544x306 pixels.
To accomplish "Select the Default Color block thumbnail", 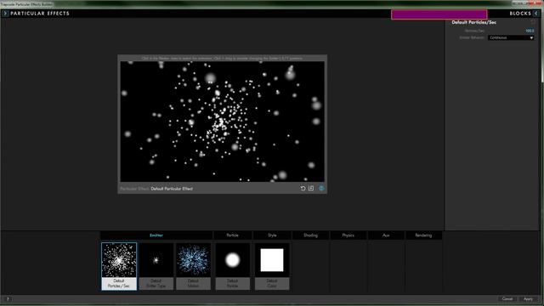I will tap(272, 266).
